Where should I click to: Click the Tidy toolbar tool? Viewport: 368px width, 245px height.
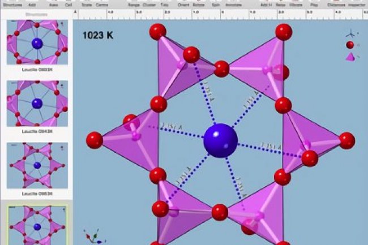[166, 3]
